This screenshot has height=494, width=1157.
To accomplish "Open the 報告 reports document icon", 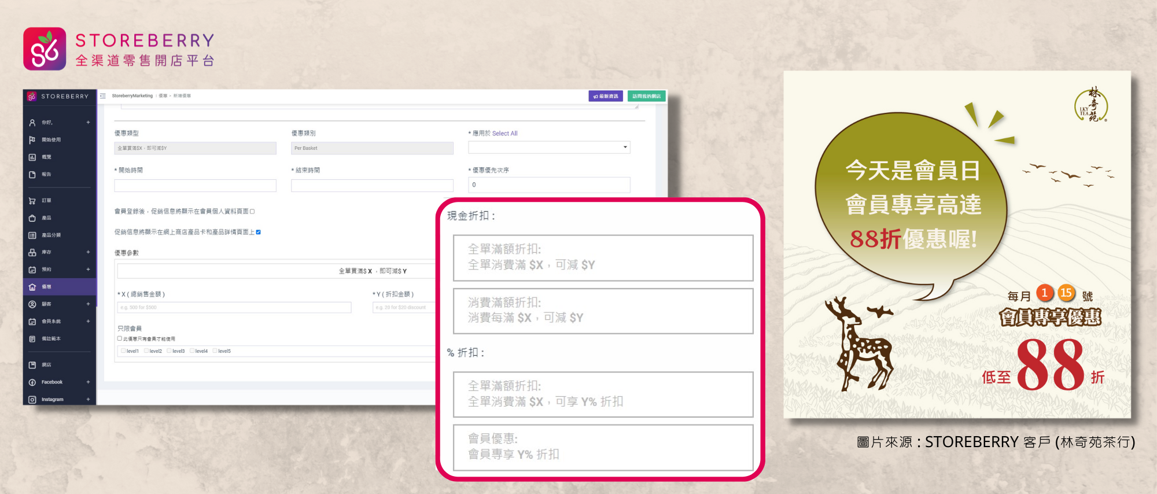I will coord(32,175).
